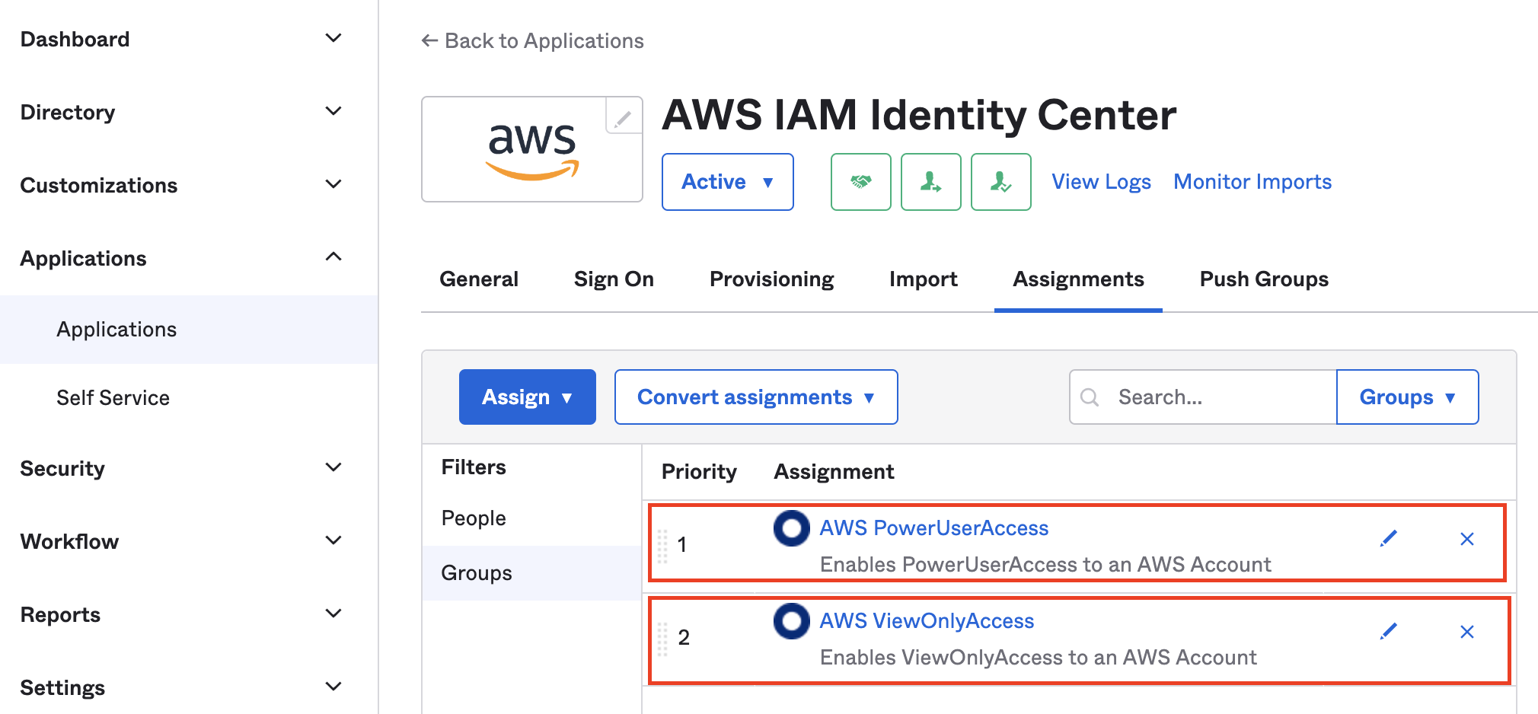This screenshot has height=714, width=1538.
Task: Click the drag handle for priority 1
Action: tap(662, 546)
